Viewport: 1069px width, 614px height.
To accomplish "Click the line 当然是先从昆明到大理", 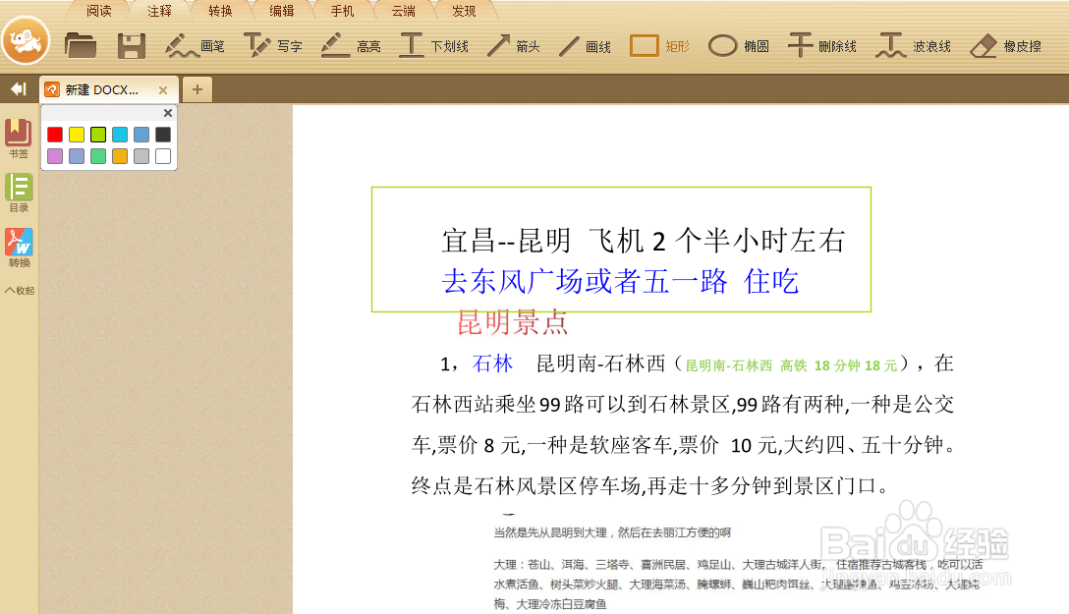I will click(x=612, y=532).
